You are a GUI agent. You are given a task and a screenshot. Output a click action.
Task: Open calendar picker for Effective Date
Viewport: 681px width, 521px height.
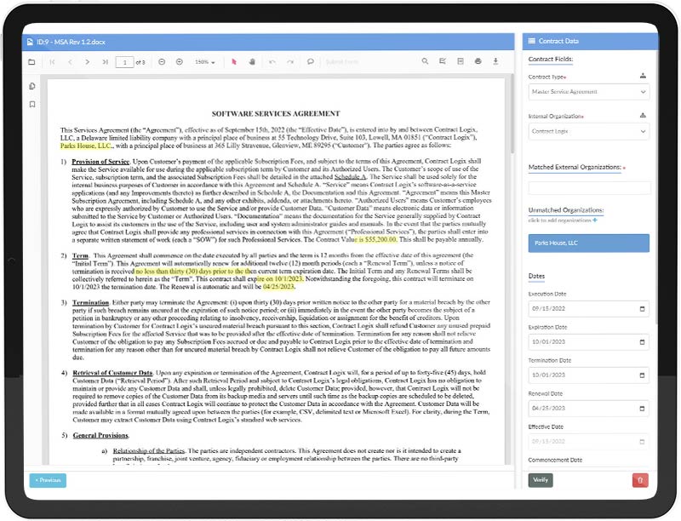643,442
